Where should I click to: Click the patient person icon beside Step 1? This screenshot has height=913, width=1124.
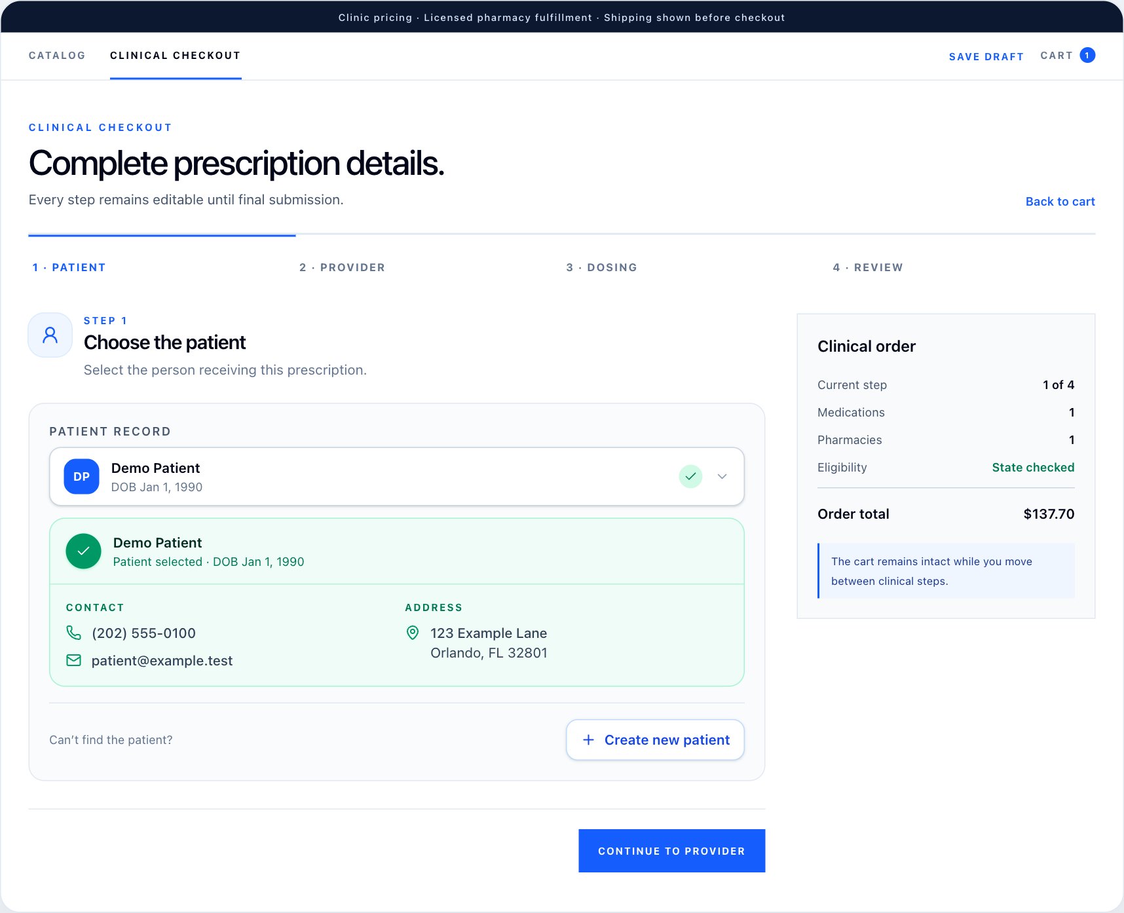50,335
